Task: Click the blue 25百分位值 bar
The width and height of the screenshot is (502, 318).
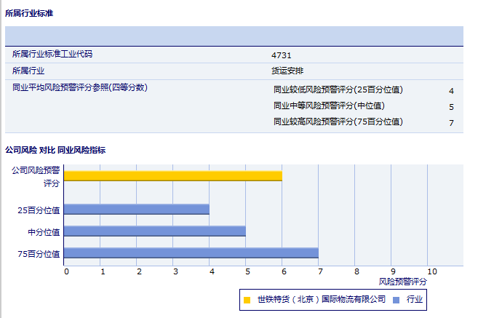Action: pyautogui.click(x=136, y=210)
